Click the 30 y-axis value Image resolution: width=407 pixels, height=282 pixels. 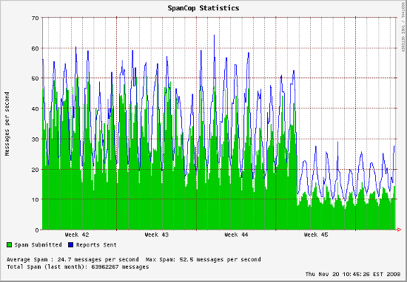tap(36, 139)
